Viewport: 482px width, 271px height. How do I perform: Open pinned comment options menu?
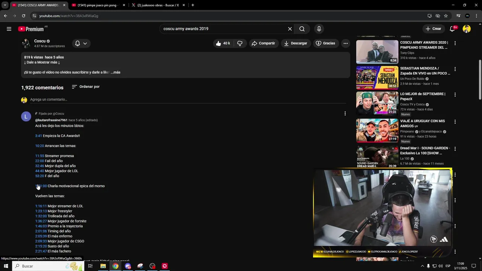(x=345, y=113)
